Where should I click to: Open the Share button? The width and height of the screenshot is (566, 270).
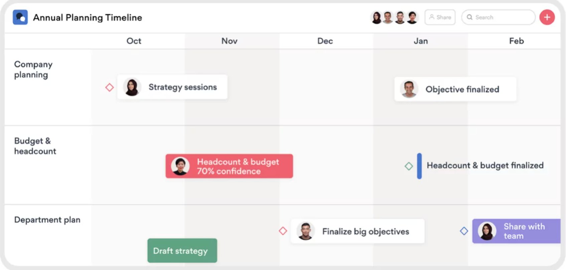pyautogui.click(x=440, y=17)
